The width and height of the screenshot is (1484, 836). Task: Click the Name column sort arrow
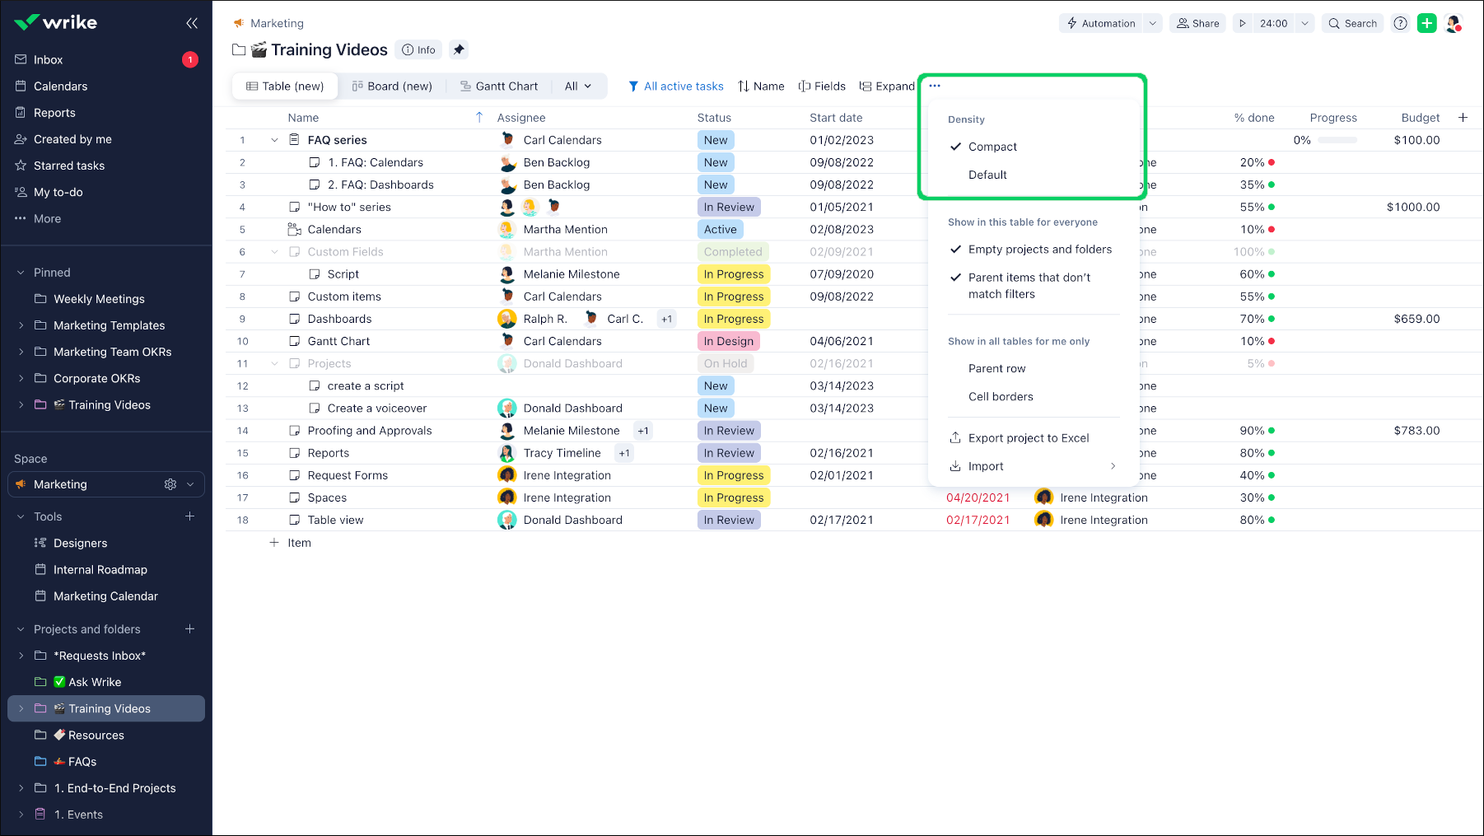(x=479, y=118)
